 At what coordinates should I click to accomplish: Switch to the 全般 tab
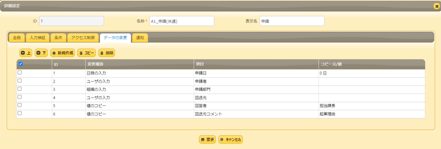pos(17,38)
